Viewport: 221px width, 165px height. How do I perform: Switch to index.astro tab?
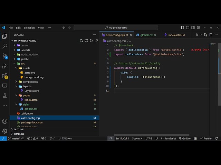(x=176, y=35)
